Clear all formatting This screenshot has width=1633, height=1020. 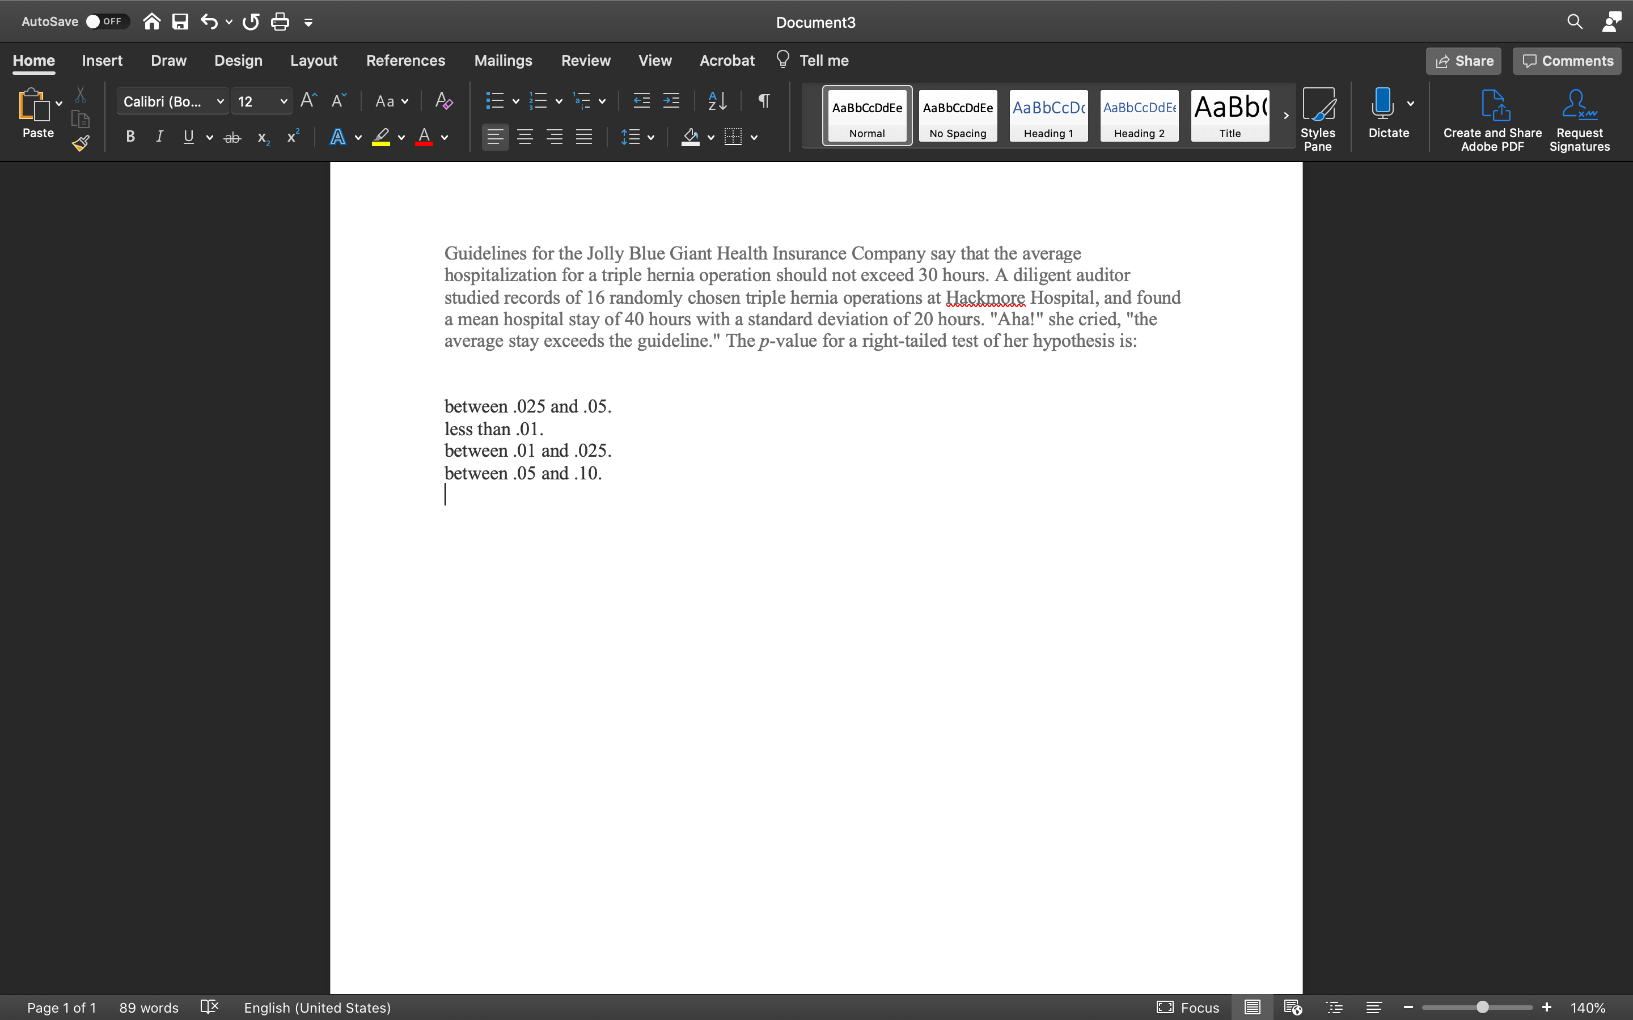click(443, 100)
